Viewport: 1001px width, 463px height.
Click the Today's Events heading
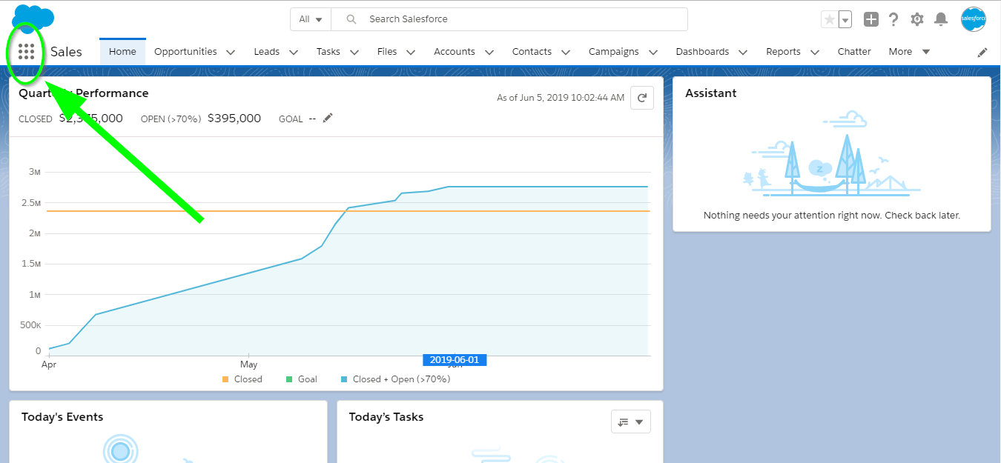[62, 417]
